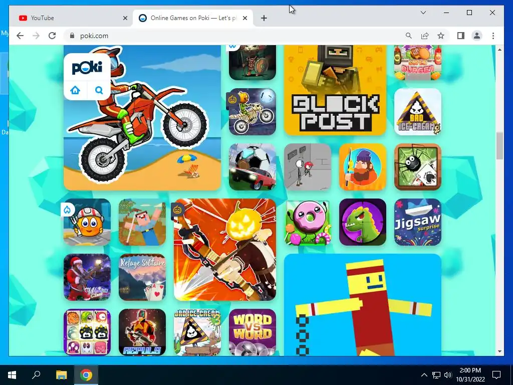Open the bearded lumberjack game tile
The width and height of the screenshot is (513, 385).
pyautogui.click(x=363, y=167)
